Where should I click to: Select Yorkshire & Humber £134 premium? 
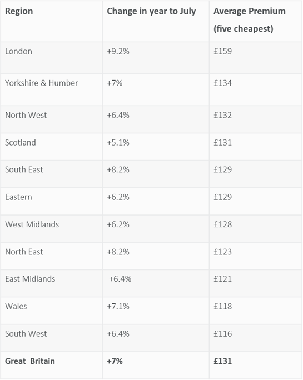tap(223, 83)
